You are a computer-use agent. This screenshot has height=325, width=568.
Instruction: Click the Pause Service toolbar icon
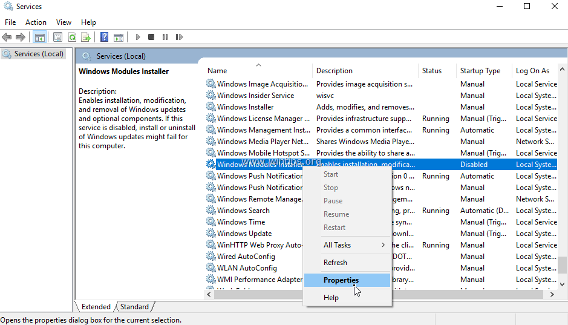[x=165, y=37]
